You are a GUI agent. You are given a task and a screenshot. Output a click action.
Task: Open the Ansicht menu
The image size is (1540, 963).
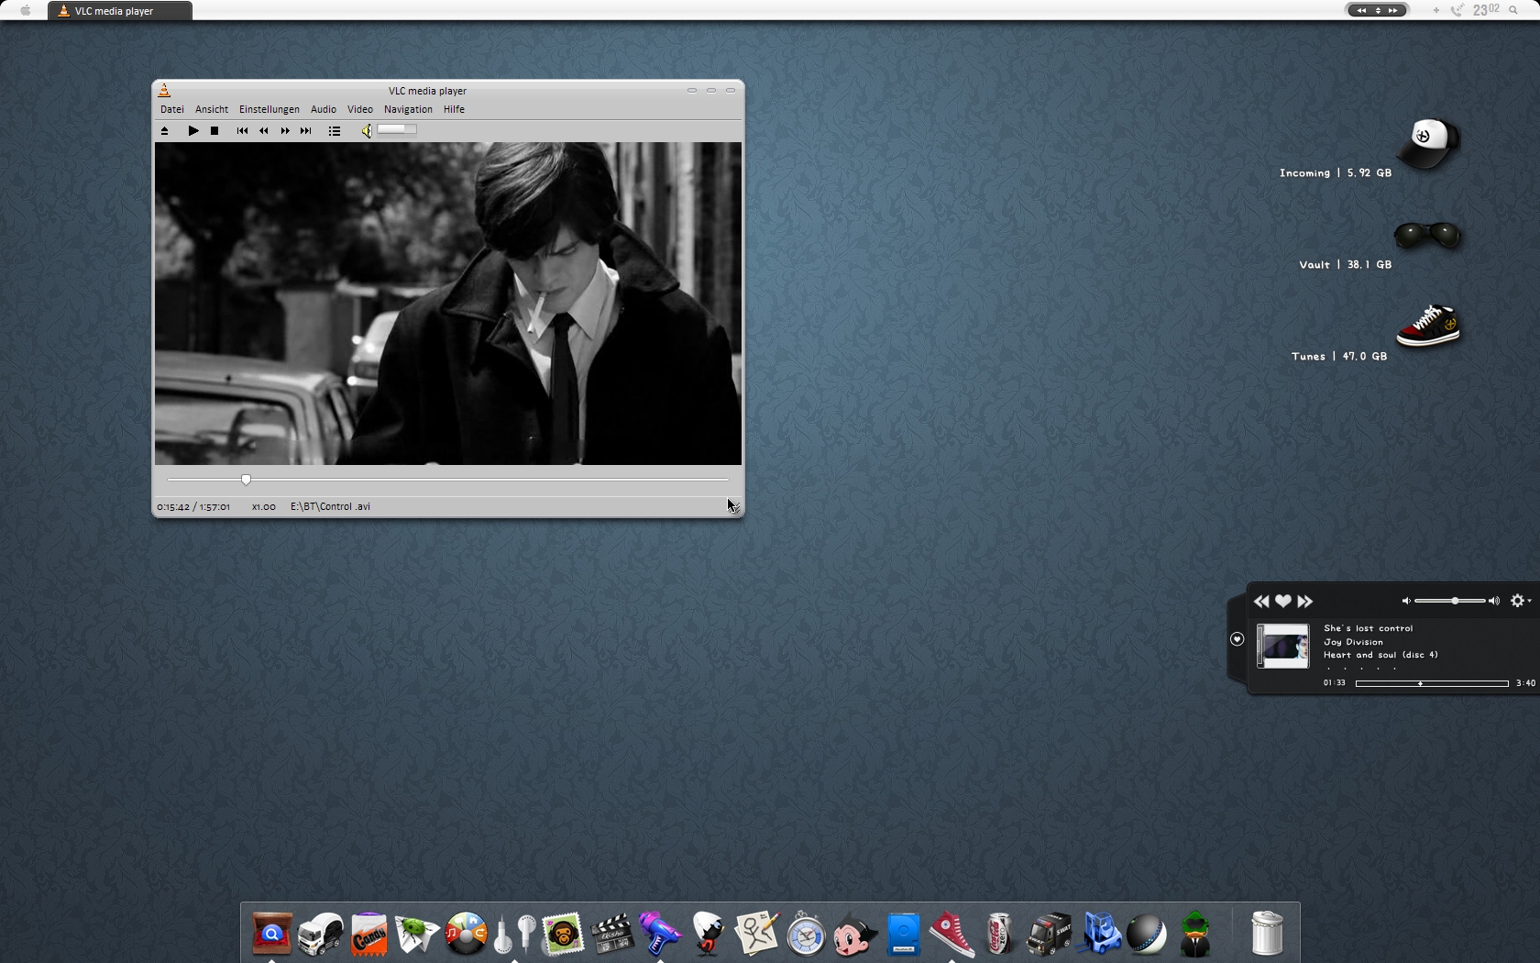click(212, 109)
